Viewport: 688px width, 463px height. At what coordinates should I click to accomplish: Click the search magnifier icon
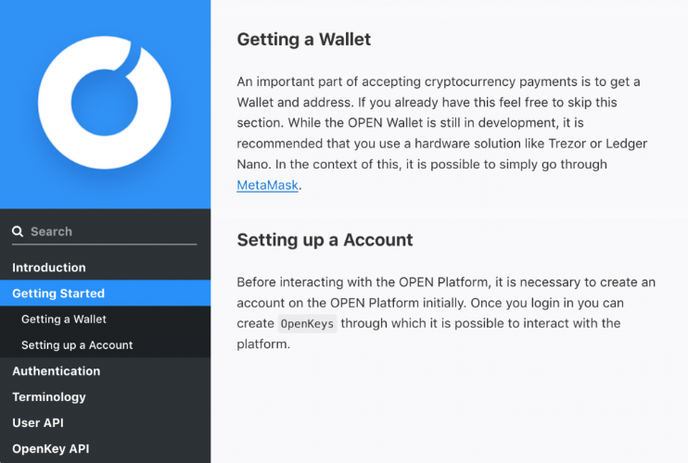[18, 231]
